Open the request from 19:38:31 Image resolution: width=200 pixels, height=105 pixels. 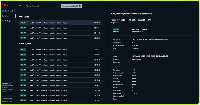coord(60,38)
